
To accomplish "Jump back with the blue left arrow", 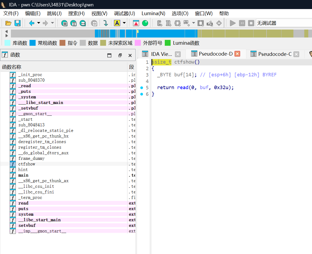I will pos(32,23).
